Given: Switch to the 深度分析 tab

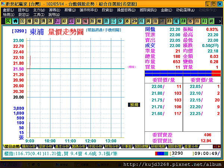Looking at the screenshot, I should click(x=45, y=146).
